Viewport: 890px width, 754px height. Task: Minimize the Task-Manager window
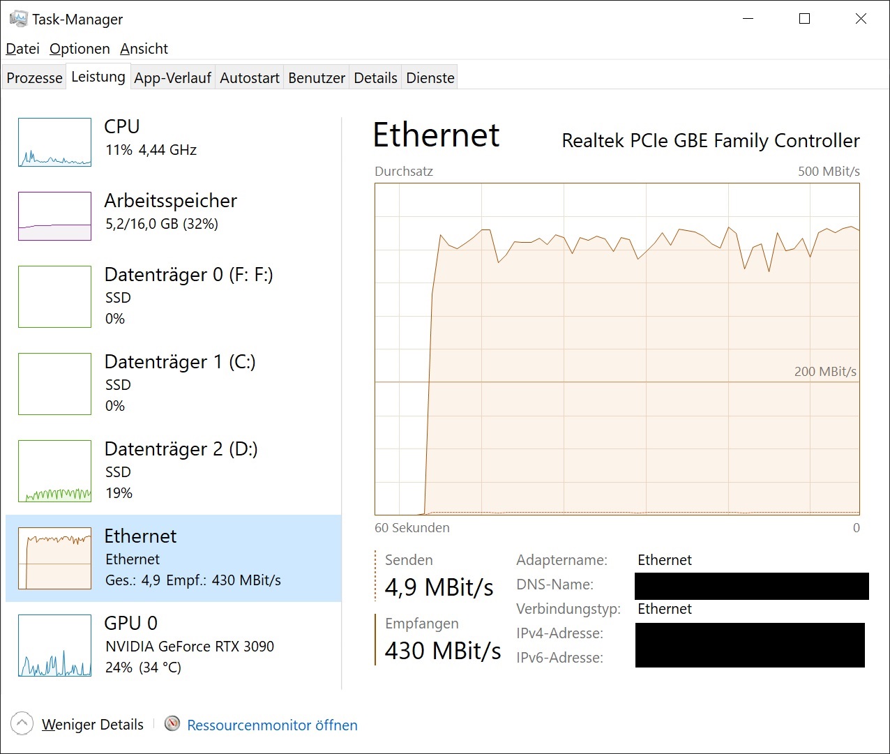pyautogui.click(x=748, y=19)
